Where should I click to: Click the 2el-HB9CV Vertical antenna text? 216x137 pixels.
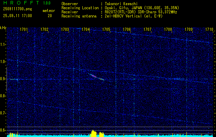134,16
